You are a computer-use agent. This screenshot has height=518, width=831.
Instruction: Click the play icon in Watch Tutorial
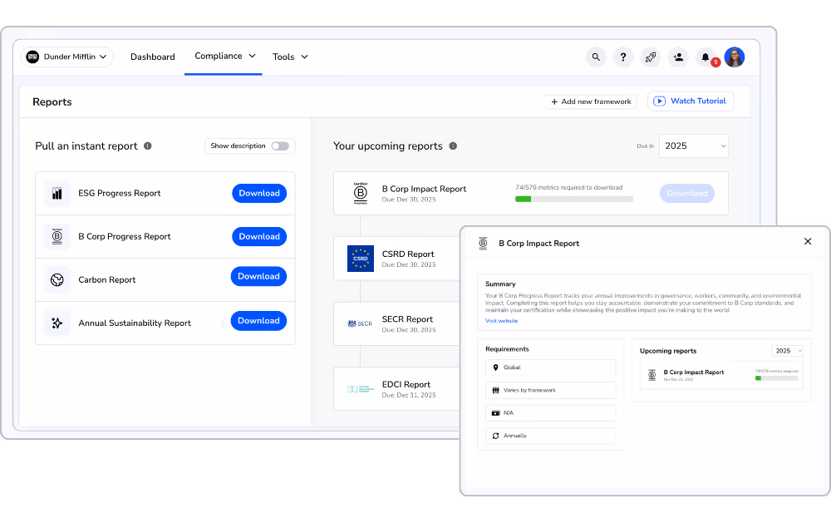tap(659, 101)
